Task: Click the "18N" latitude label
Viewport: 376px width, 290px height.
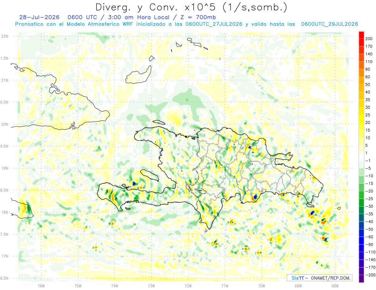Action: 5,212
